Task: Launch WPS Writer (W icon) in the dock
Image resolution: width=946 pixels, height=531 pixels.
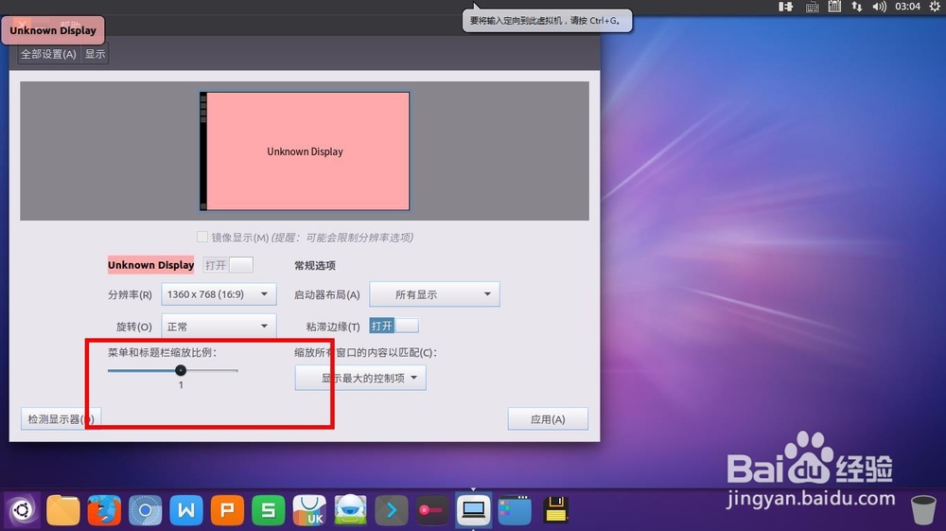Action: 185,510
